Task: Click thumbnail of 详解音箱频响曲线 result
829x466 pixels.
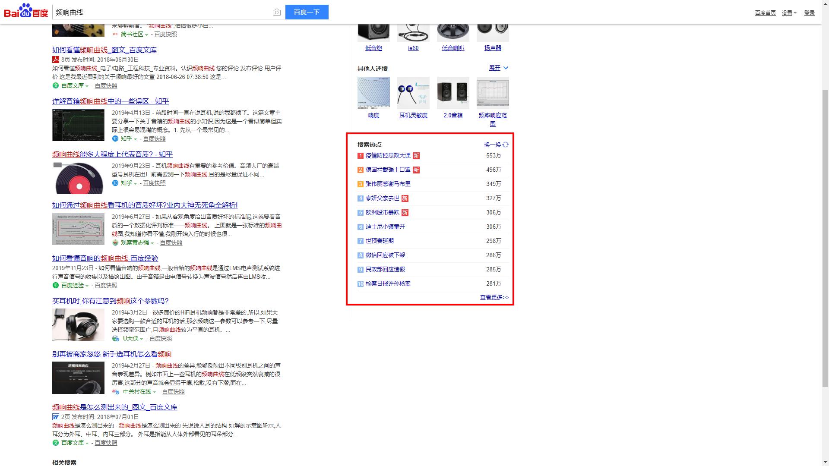Action: point(78,125)
